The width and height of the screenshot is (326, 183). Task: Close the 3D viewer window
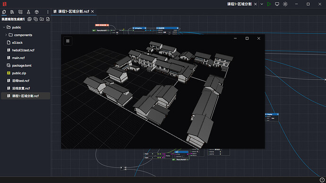click(258, 38)
